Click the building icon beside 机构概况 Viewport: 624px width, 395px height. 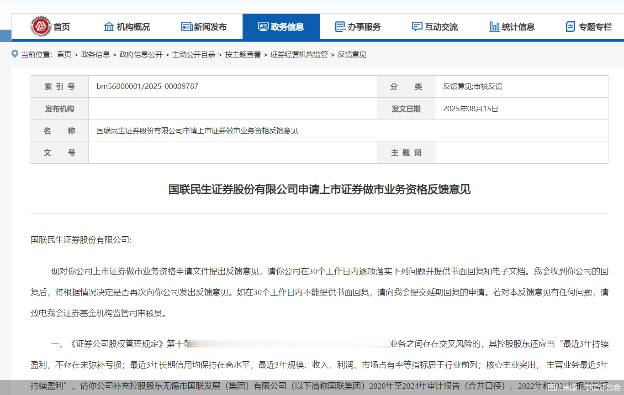pyautogui.click(x=109, y=27)
